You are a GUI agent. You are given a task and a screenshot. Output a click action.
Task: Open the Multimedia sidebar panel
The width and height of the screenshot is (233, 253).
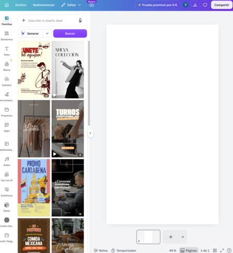[x=7, y=146]
